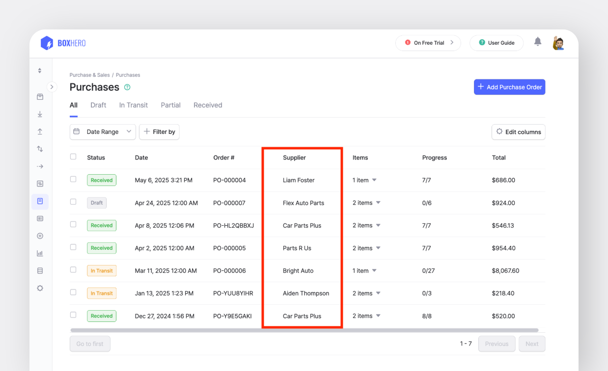Switch to the In Transit tab
608x371 pixels.
pos(133,105)
